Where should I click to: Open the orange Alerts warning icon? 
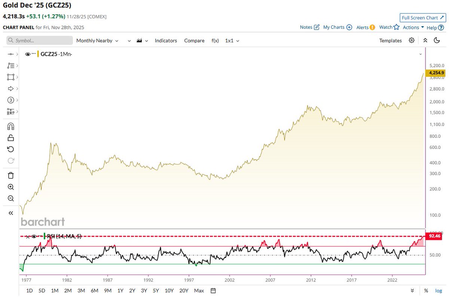pos(372,27)
